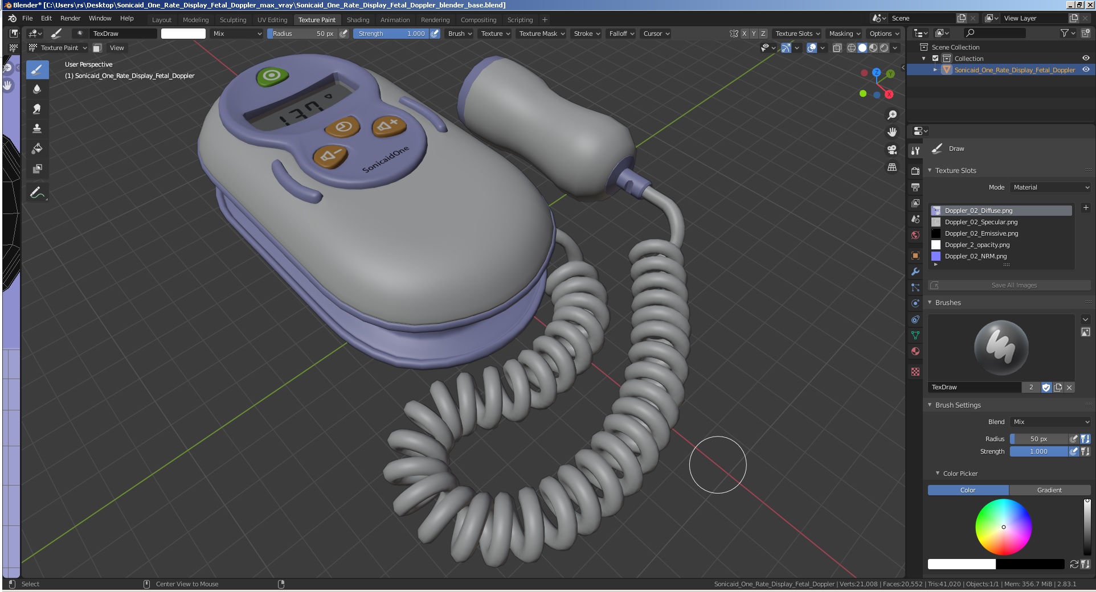Toggle Collection exclude checkbox in outliner
The width and height of the screenshot is (1096, 592).
tap(935, 59)
